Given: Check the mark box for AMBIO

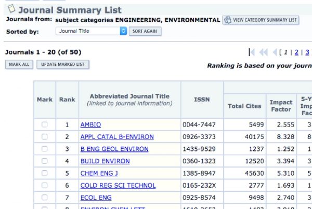Looking at the screenshot, I should [44, 124].
